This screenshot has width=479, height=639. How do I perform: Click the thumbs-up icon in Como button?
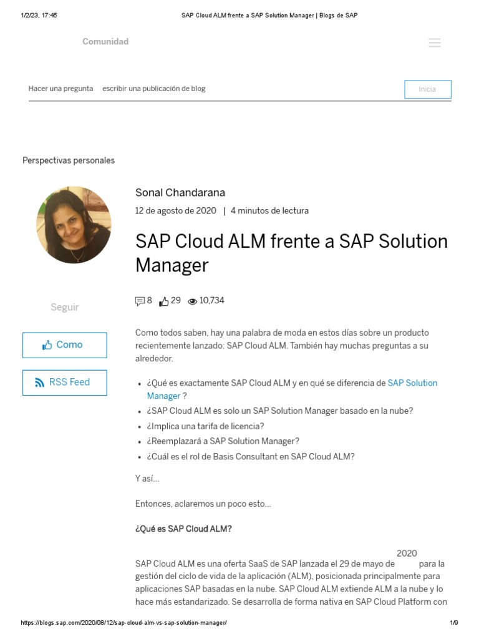[x=47, y=345]
